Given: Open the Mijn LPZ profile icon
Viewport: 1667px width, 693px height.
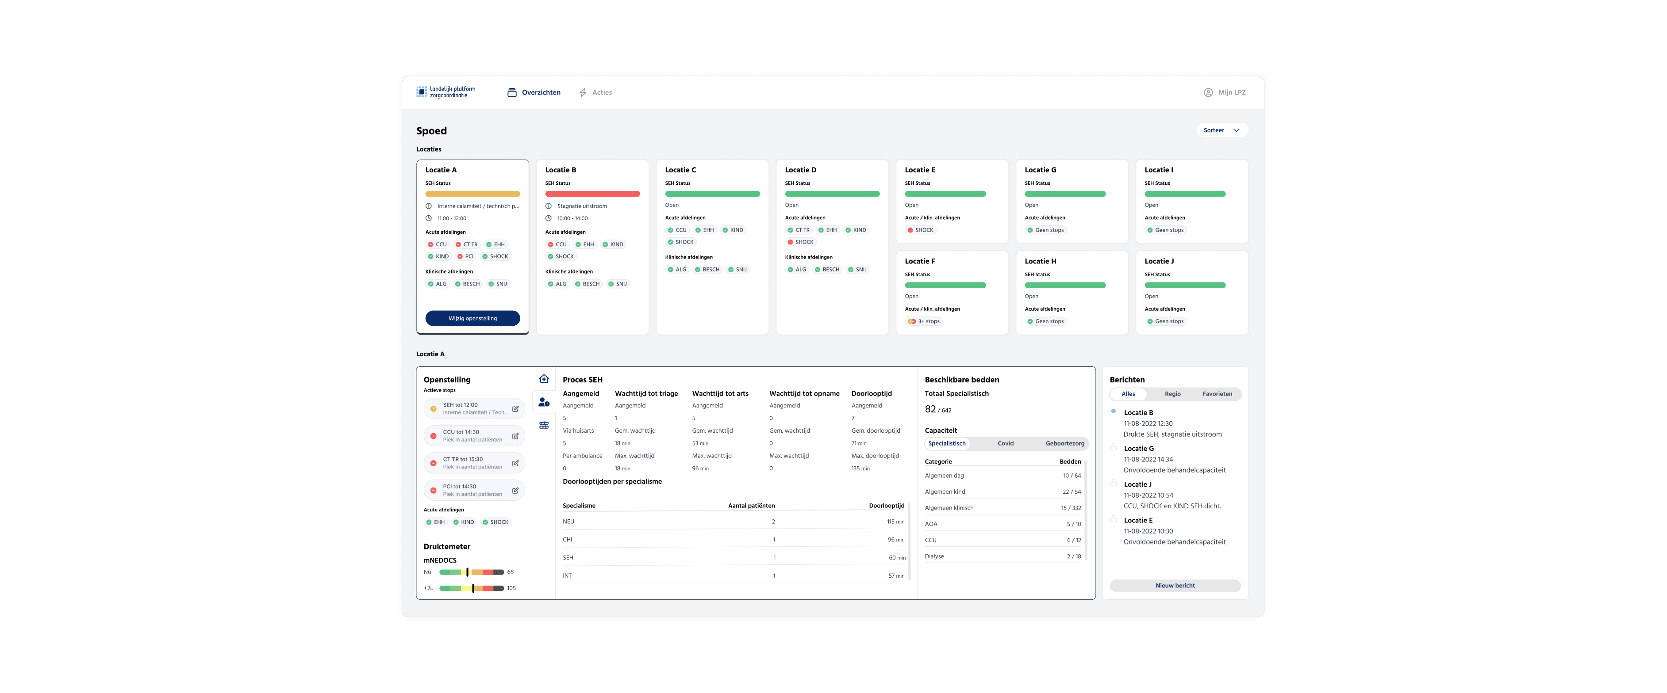Looking at the screenshot, I should click(x=1209, y=92).
